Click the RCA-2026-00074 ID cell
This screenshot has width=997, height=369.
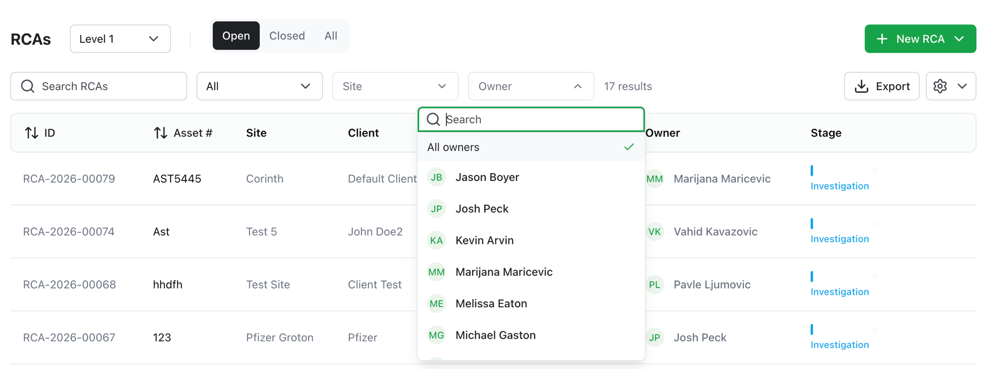pos(69,231)
